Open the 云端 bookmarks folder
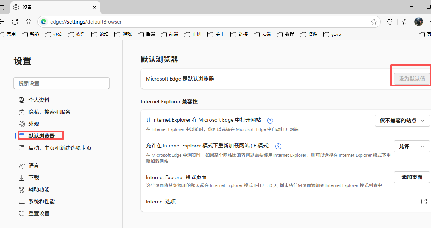This screenshot has height=228, width=431. click(262, 34)
